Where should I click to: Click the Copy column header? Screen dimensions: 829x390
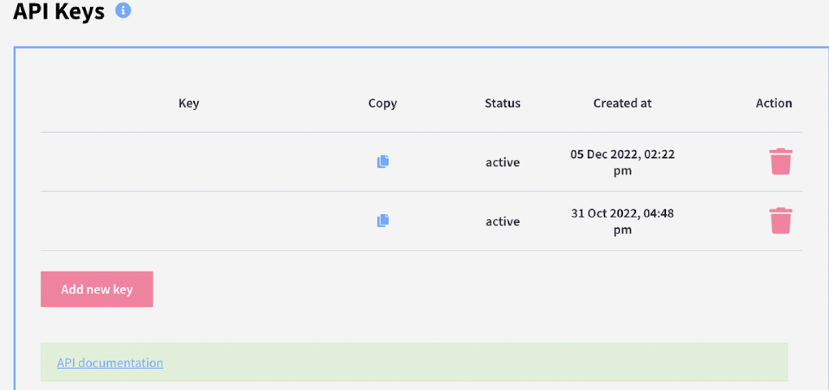(382, 103)
